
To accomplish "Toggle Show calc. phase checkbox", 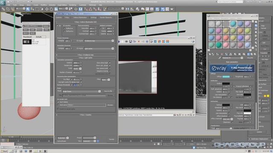I will (x=110, y=65).
